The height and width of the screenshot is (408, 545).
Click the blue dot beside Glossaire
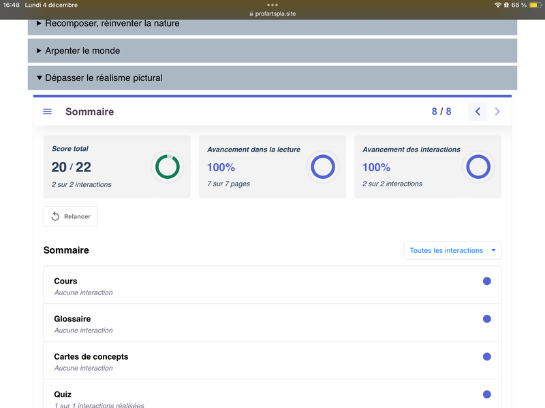pyautogui.click(x=486, y=319)
